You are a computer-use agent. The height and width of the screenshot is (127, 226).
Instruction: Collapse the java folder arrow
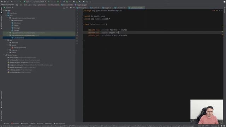point(6,16)
